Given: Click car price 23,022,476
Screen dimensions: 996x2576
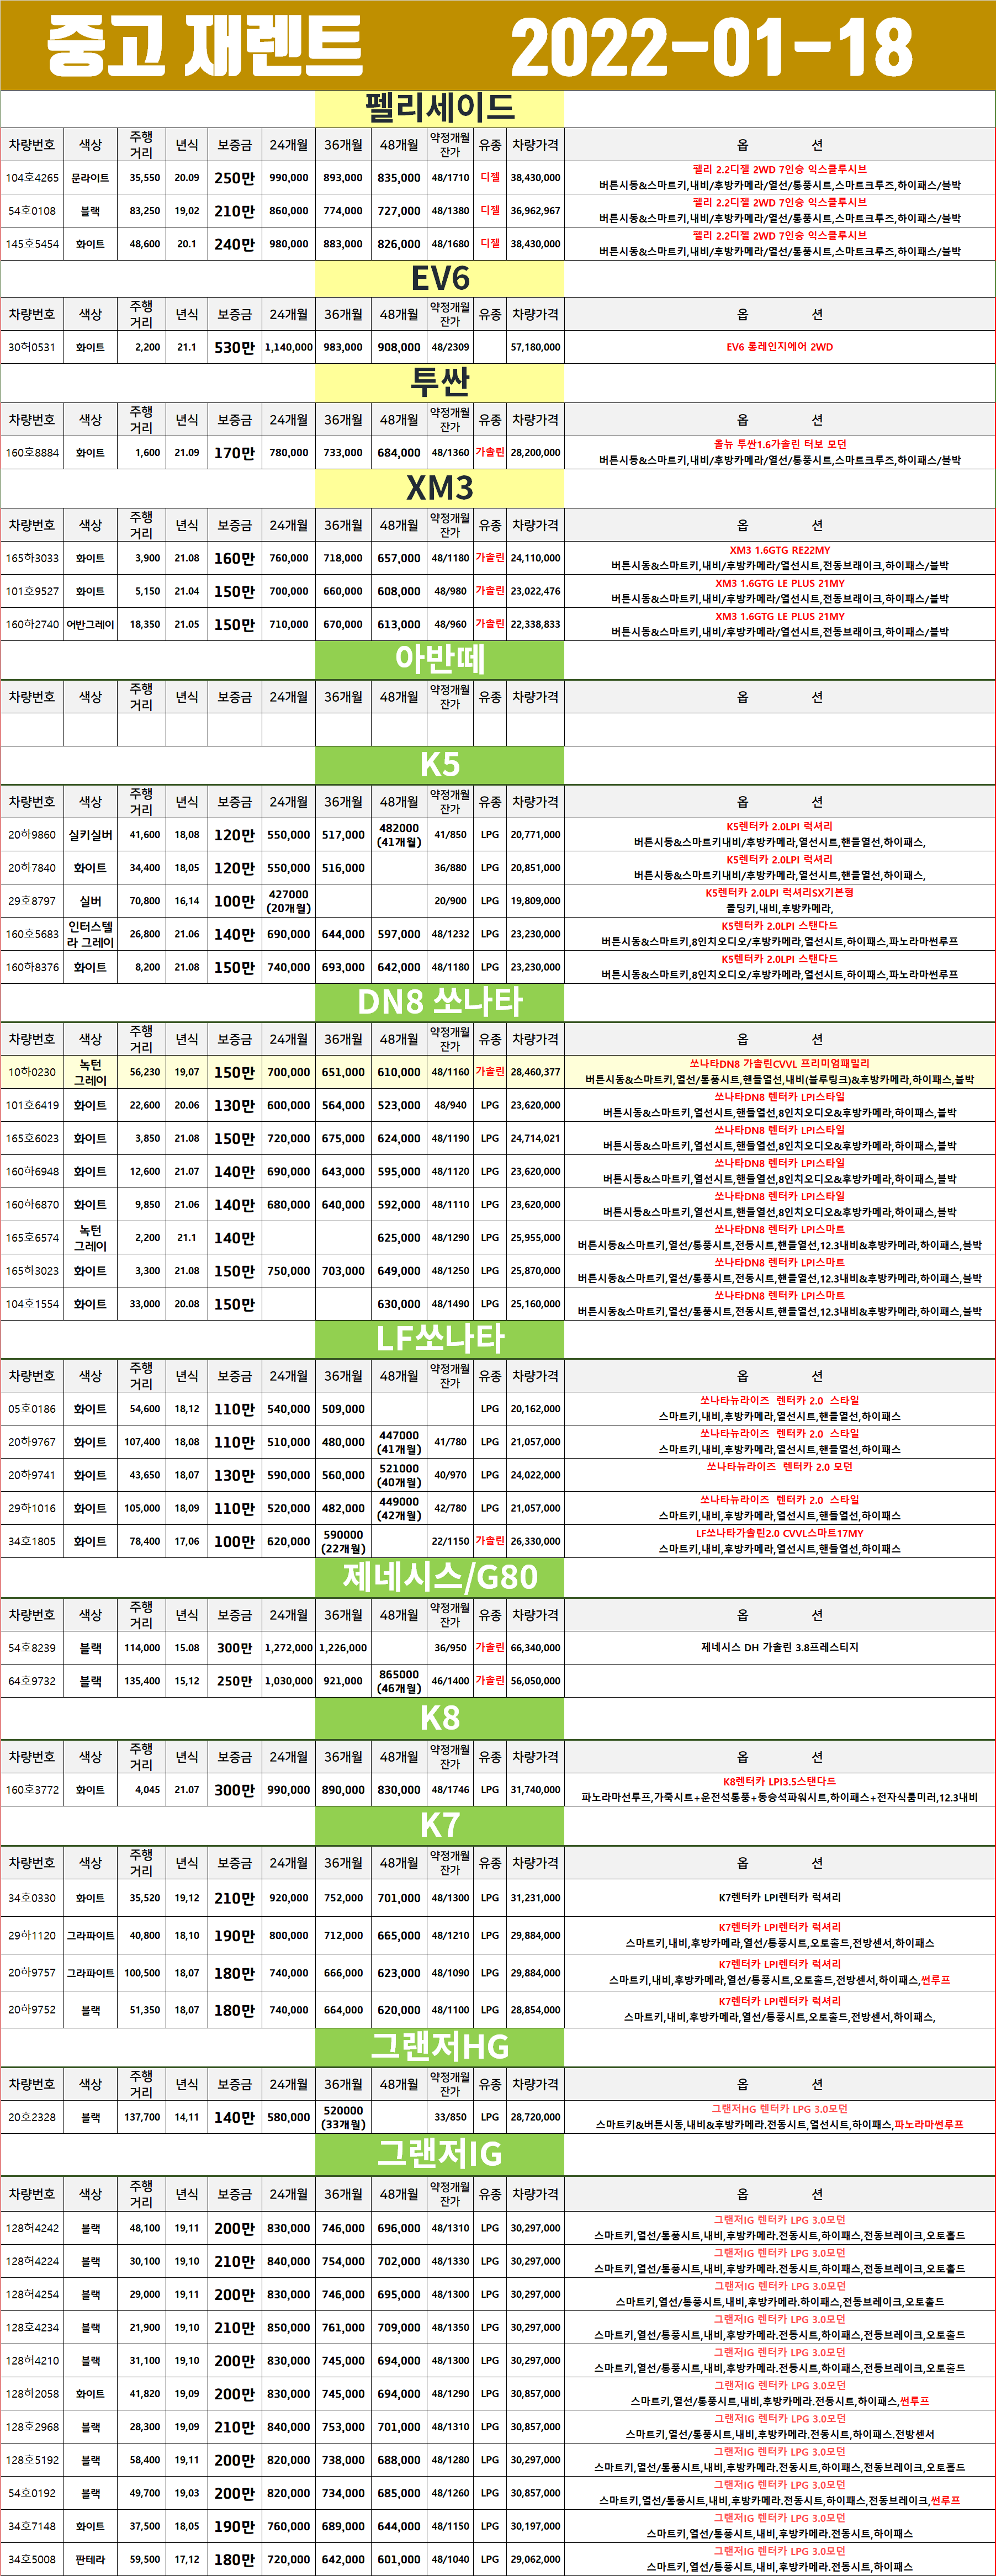Looking at the screenshot, I should 535,591.
